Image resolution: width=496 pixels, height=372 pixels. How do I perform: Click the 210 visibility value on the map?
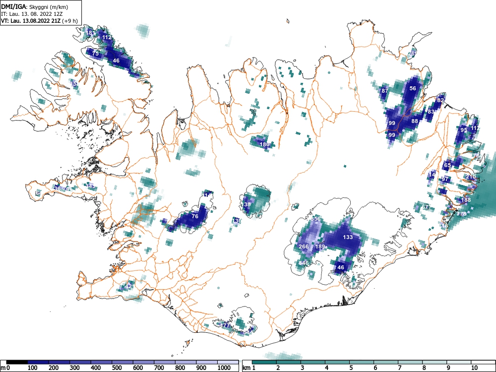[471, 177]
